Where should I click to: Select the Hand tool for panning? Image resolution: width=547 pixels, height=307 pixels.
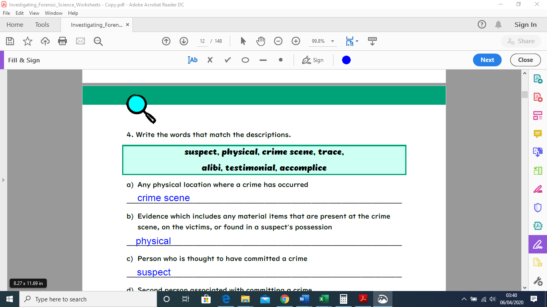260,41
